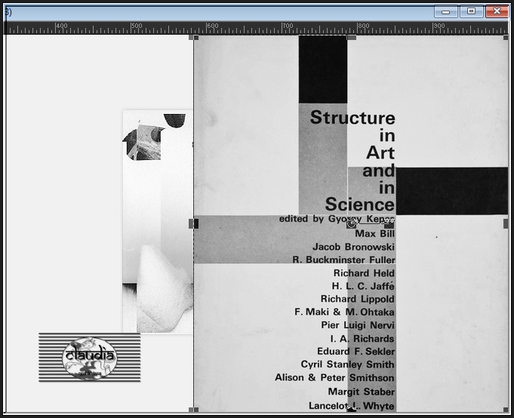
Task: Click the name 'H. L. C. Jaffé'
Action: 363,286
